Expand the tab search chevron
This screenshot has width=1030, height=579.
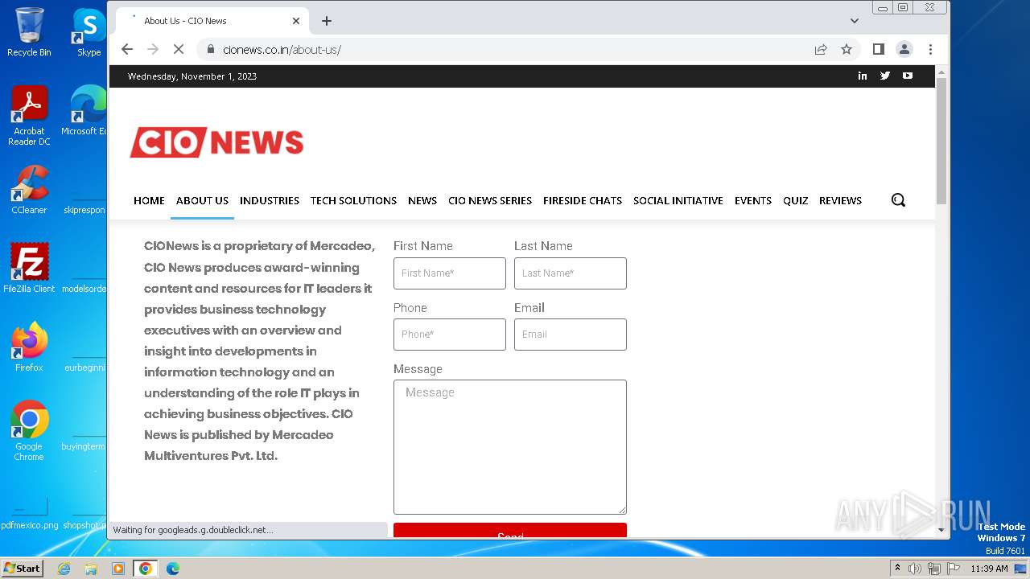(855, 21)
